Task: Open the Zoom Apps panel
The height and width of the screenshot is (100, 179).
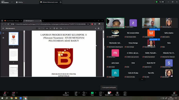Action: (100, 94)
